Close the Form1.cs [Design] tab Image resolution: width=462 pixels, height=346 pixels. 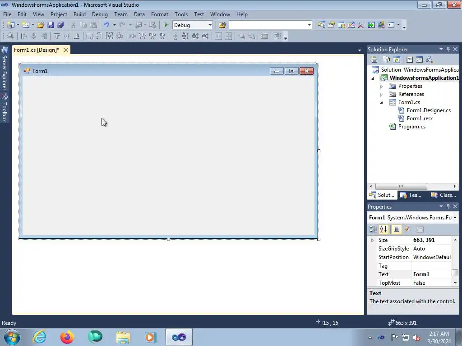pos(66,50)
